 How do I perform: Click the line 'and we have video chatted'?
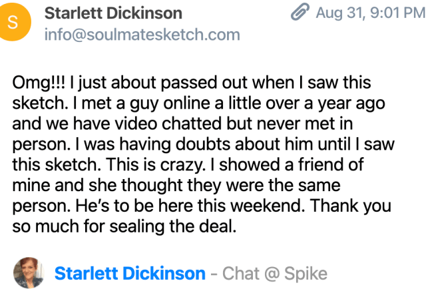[182, 124]
